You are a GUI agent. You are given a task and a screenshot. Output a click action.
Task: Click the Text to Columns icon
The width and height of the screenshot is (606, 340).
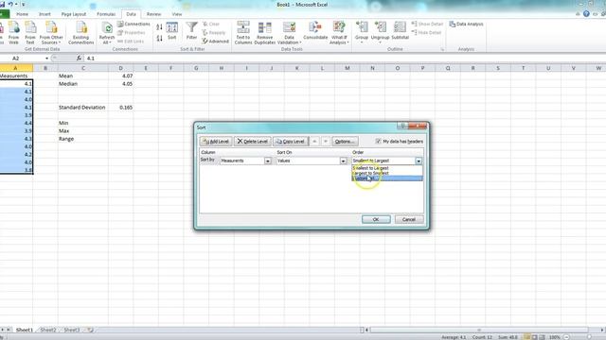[243, 32]
